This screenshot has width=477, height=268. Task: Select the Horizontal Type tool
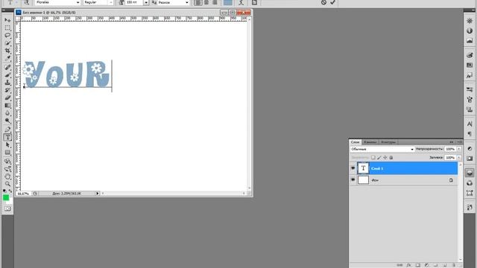click(7, 137)
